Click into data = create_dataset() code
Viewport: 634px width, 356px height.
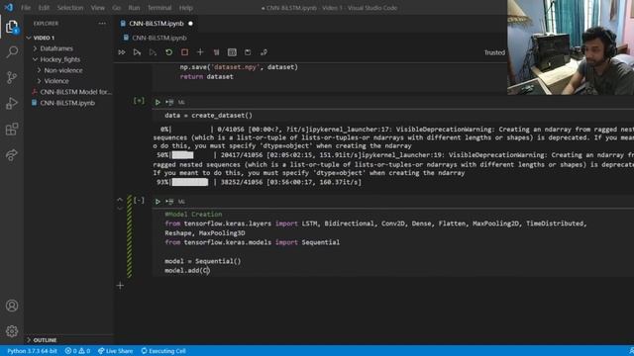[x=208, y=116]
